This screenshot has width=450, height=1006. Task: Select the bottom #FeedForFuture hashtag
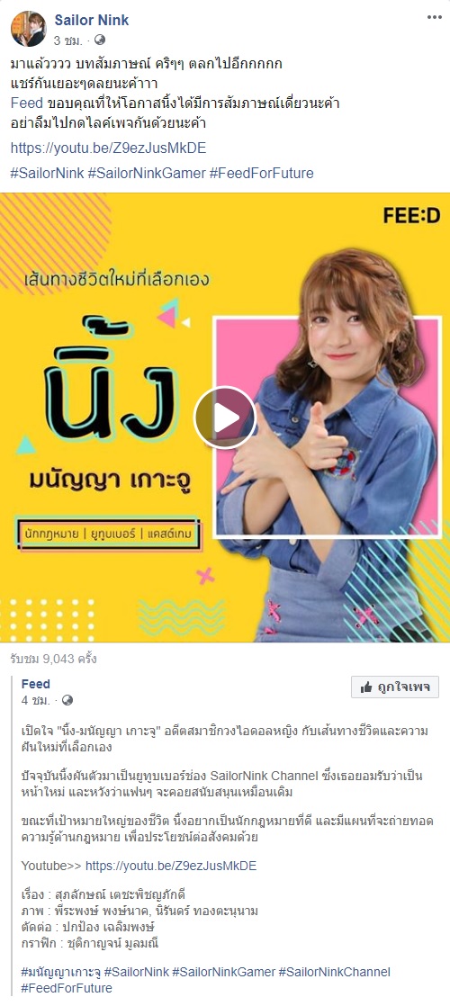(x=67, y=988)
